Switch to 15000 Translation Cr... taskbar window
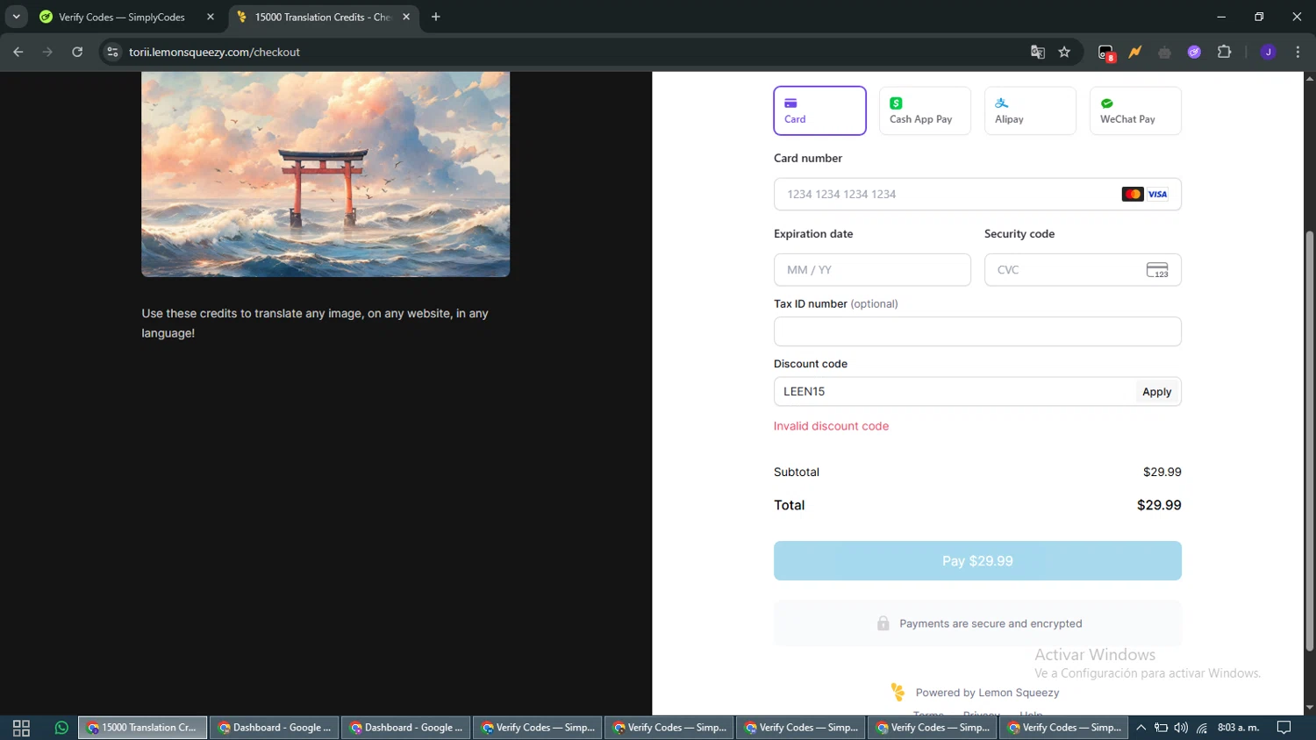The image size is (1316, 740). point(143,728)
